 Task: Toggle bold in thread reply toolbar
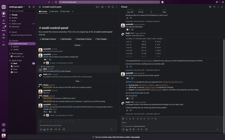click(x=123, y=119)
